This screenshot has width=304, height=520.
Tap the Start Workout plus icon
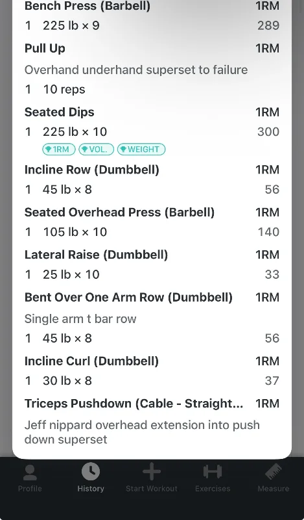click(x=152, y=472)
